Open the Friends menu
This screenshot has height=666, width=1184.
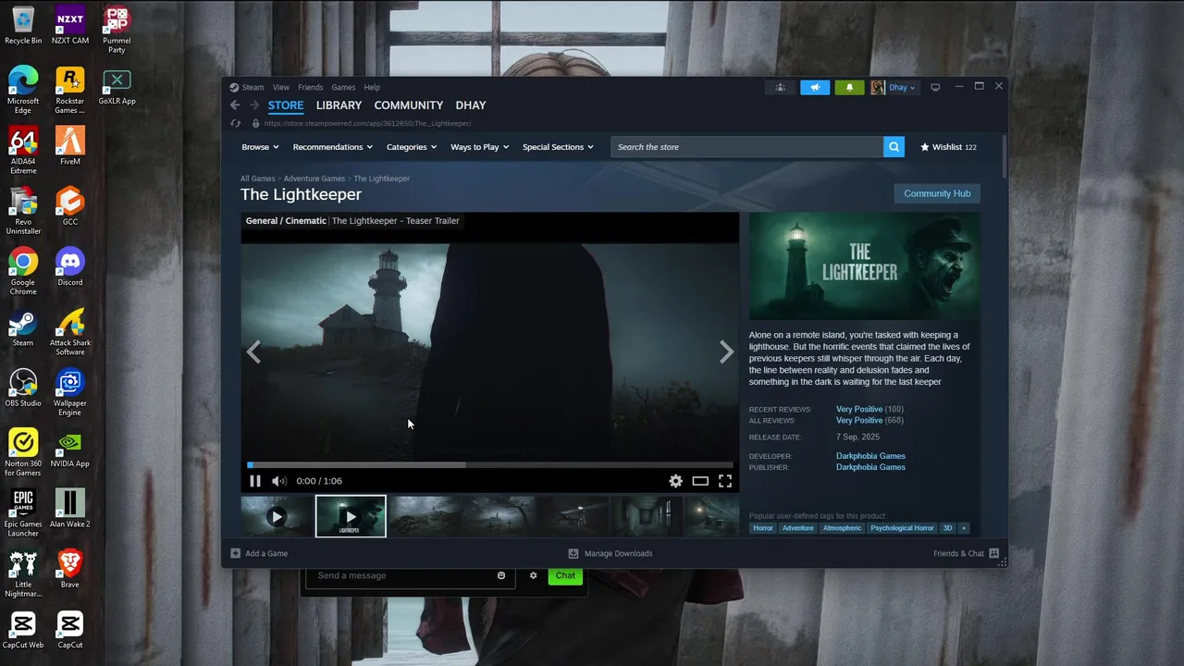tap(311, 88)
